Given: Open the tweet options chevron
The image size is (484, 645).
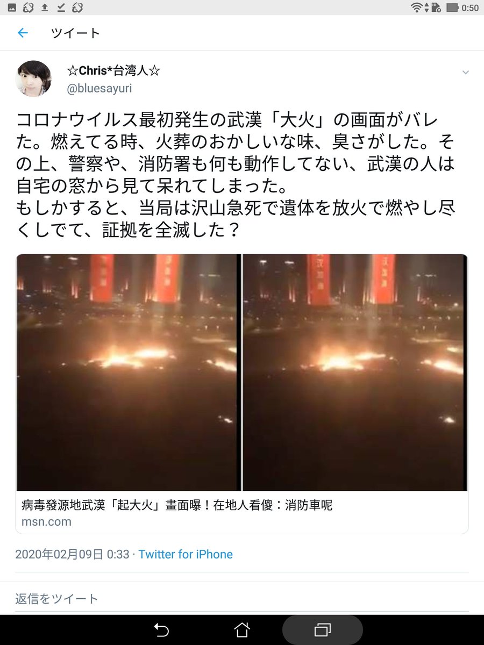Looking at the screenshot, I should click(x=466, y=73).
